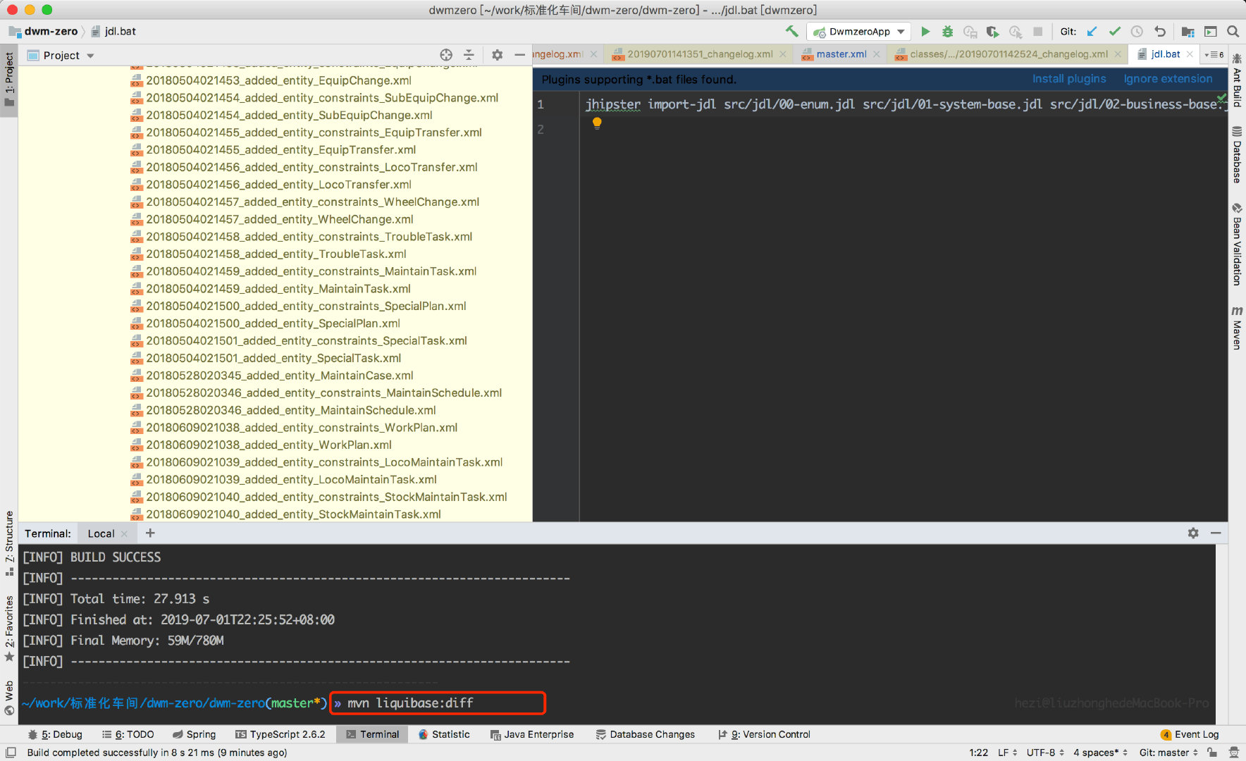Open the Statistic tool window
The width and height of the screenshot is (1246, 761).
(x=444, y=734)
